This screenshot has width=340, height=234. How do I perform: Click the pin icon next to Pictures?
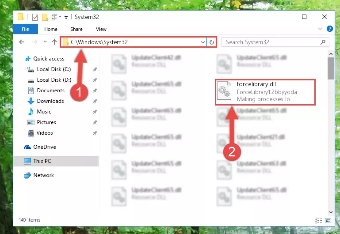95,123
